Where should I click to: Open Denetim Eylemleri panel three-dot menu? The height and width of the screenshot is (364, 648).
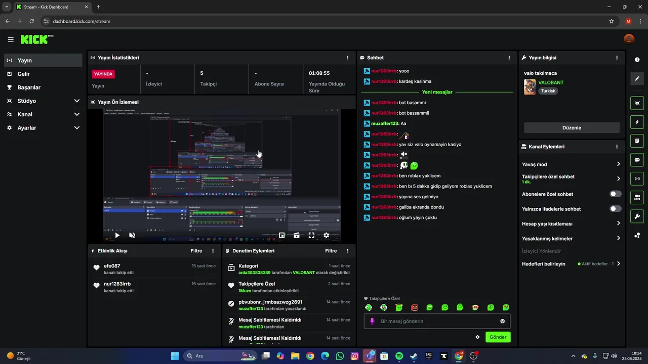[x=347, y=251]
